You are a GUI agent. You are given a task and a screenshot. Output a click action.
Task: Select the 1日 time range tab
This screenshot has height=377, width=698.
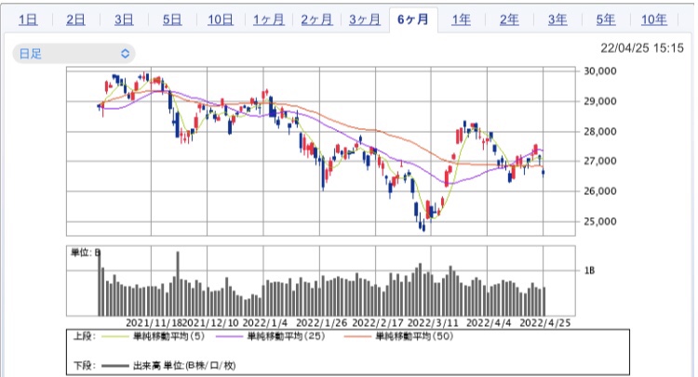click(28, 19)
